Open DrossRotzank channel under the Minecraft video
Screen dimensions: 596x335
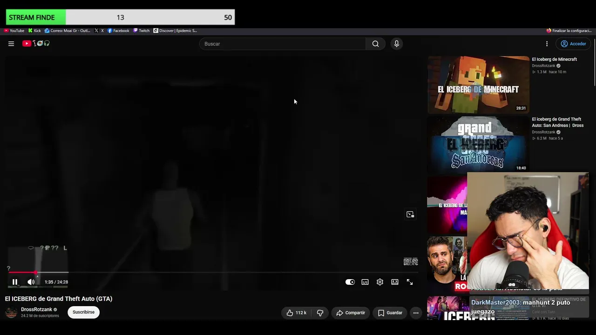(x=544, y=66)
